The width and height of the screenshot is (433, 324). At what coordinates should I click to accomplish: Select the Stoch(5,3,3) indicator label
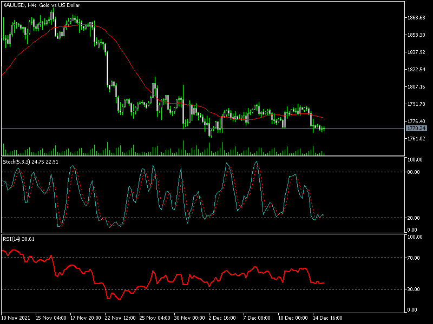(x=30, y=162)
